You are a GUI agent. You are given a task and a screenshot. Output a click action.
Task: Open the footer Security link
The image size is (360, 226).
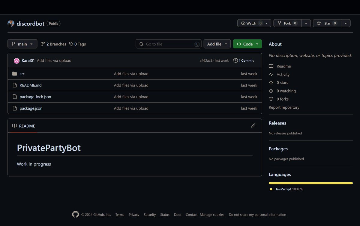point(150,215)
